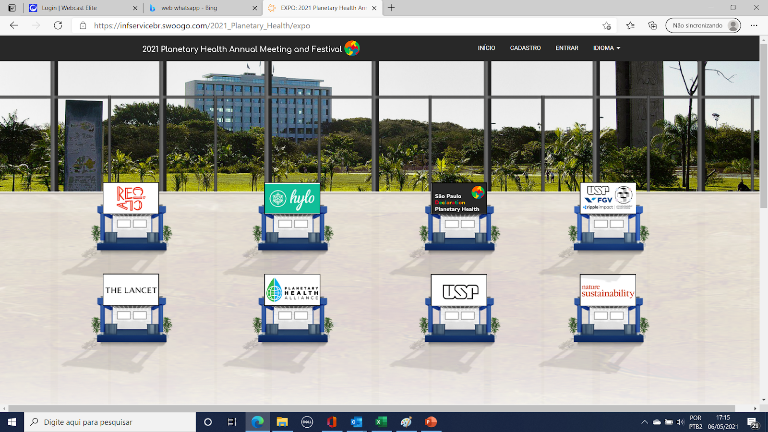Image resolution: width=768 pixels, height=432 pixels.
Task: Open the USP FGV ripple impact booth
Action: [x=608, y=216]
